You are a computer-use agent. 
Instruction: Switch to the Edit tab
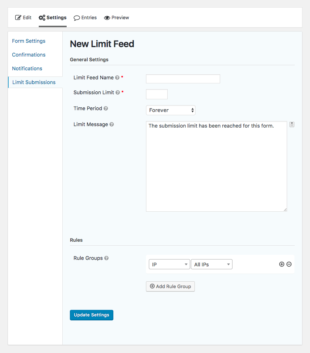(x=23, y=17)
